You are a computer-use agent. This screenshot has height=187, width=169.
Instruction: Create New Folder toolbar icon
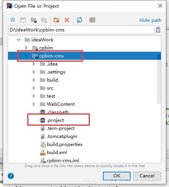click(x=56, y=20)
